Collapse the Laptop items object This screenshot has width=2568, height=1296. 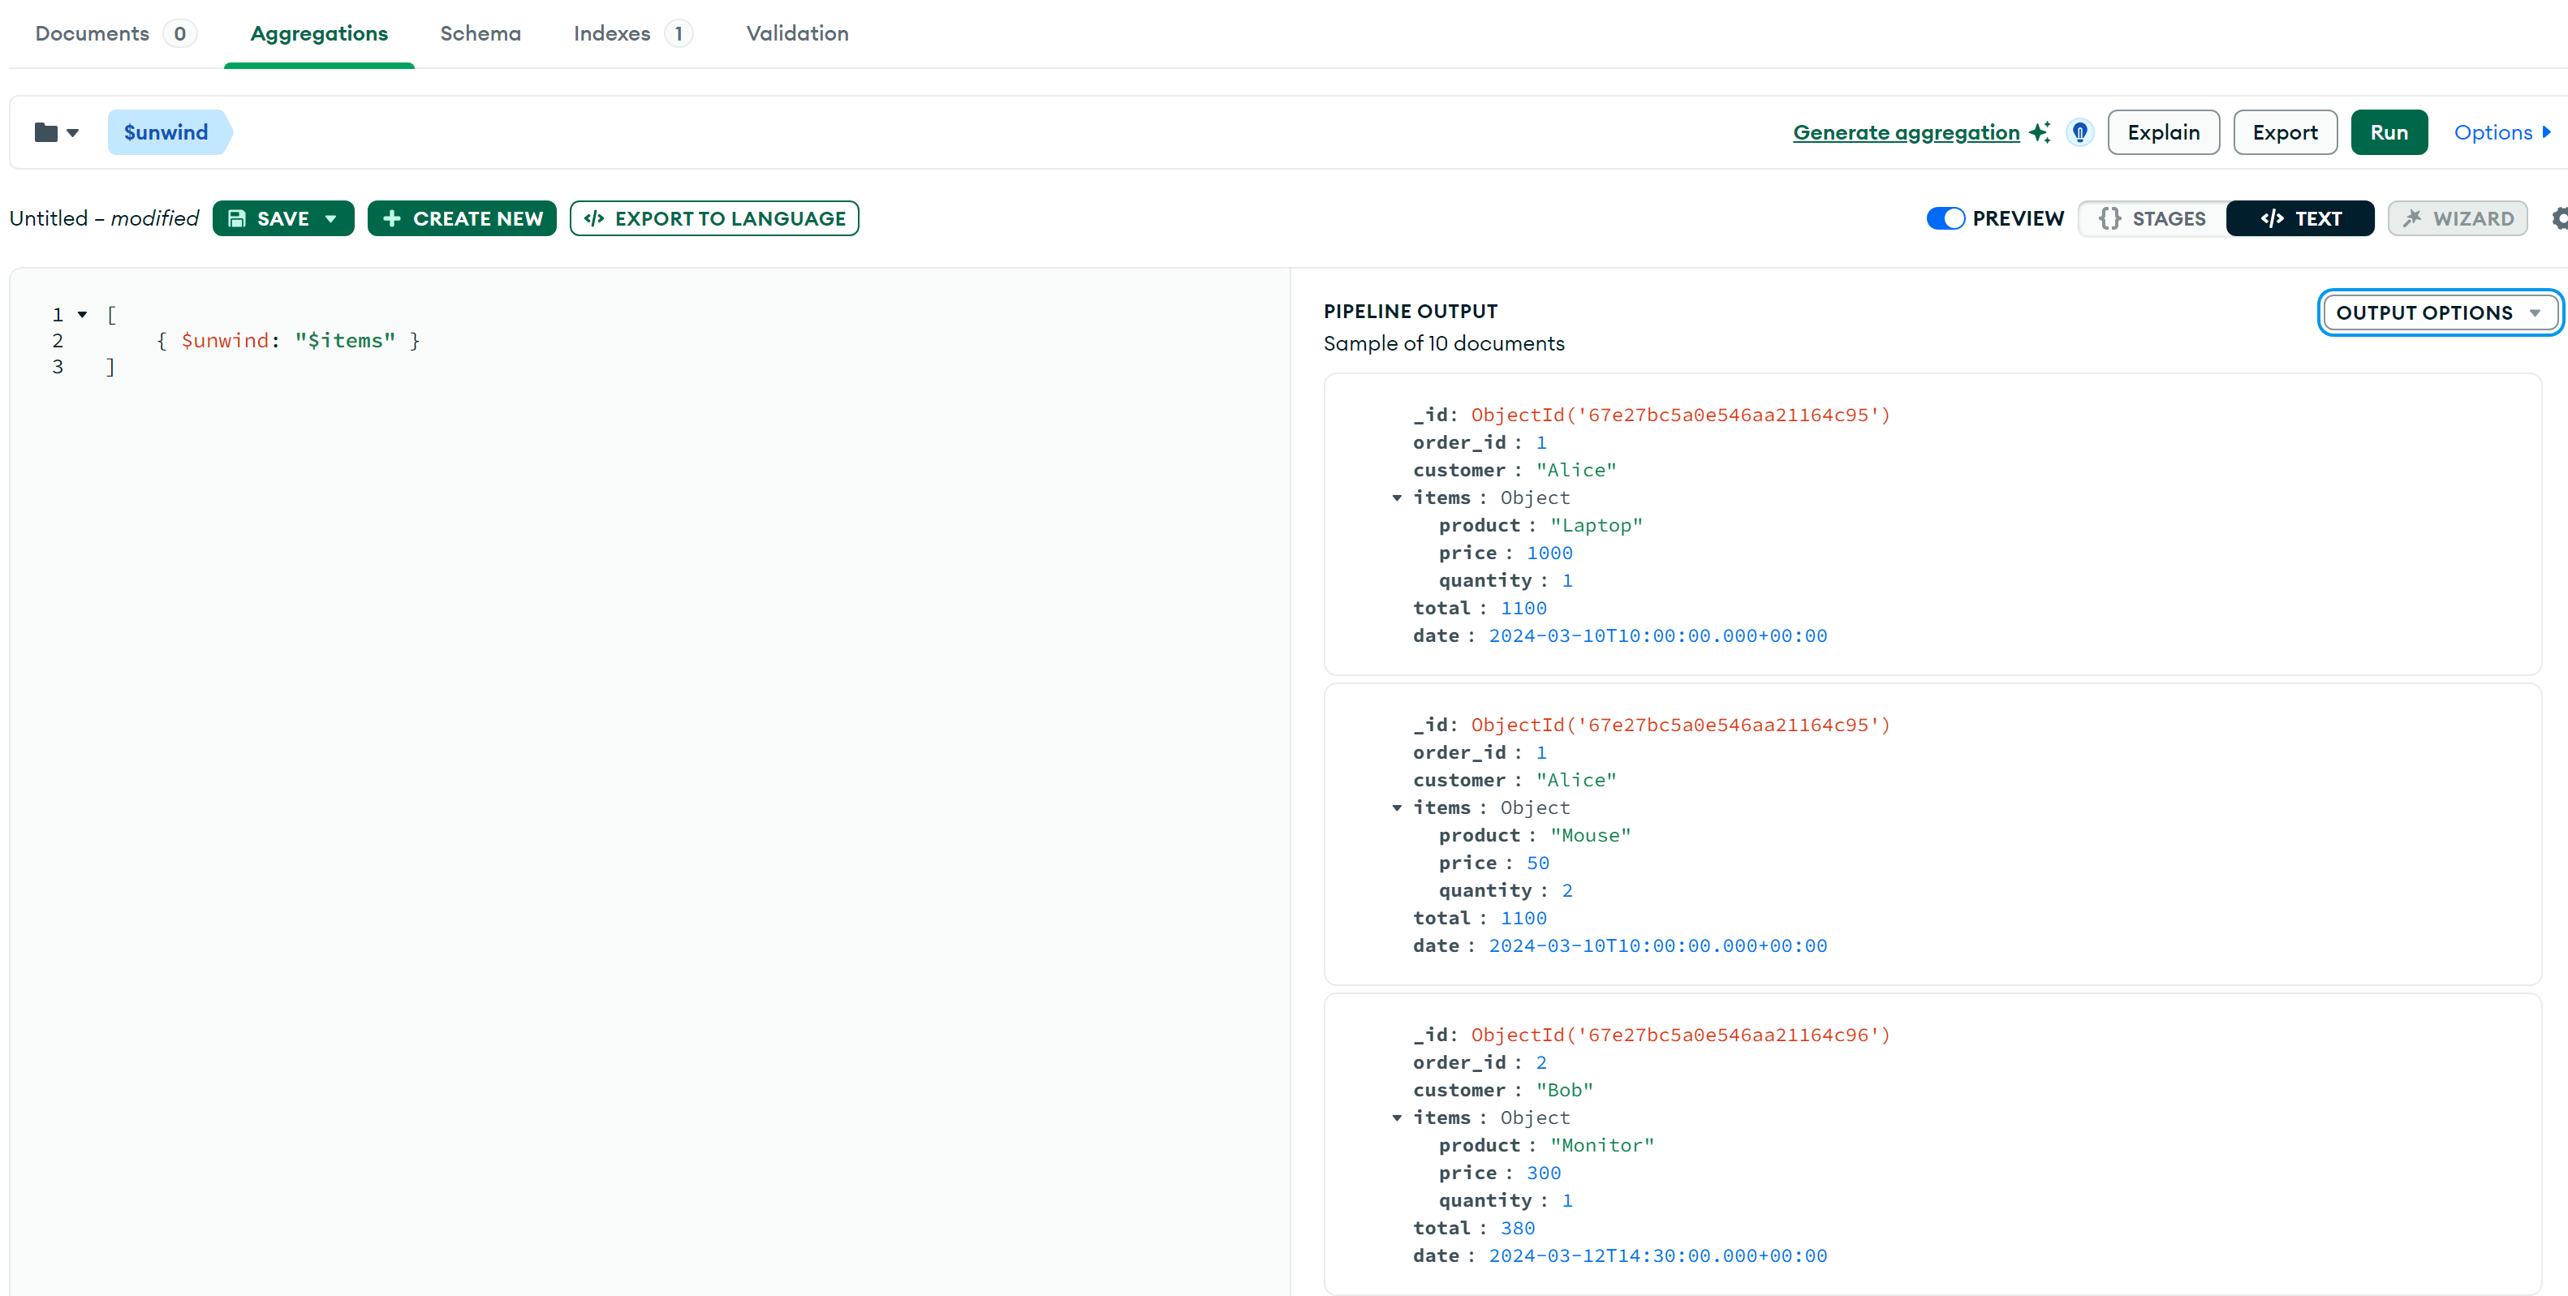point(1397,497)
